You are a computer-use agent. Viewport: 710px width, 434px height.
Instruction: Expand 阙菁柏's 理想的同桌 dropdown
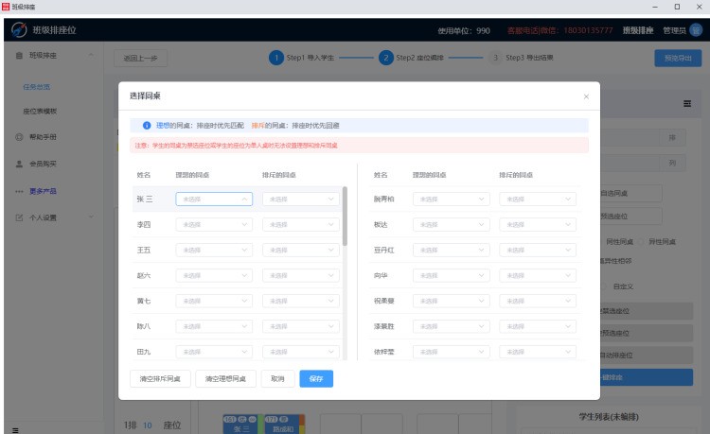451,200
